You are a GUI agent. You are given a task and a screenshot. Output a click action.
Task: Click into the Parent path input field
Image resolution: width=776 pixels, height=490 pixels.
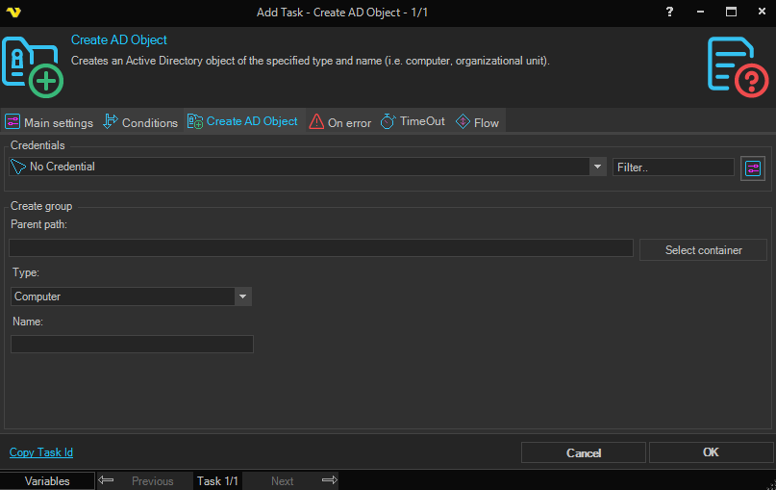tap(320, 248)
